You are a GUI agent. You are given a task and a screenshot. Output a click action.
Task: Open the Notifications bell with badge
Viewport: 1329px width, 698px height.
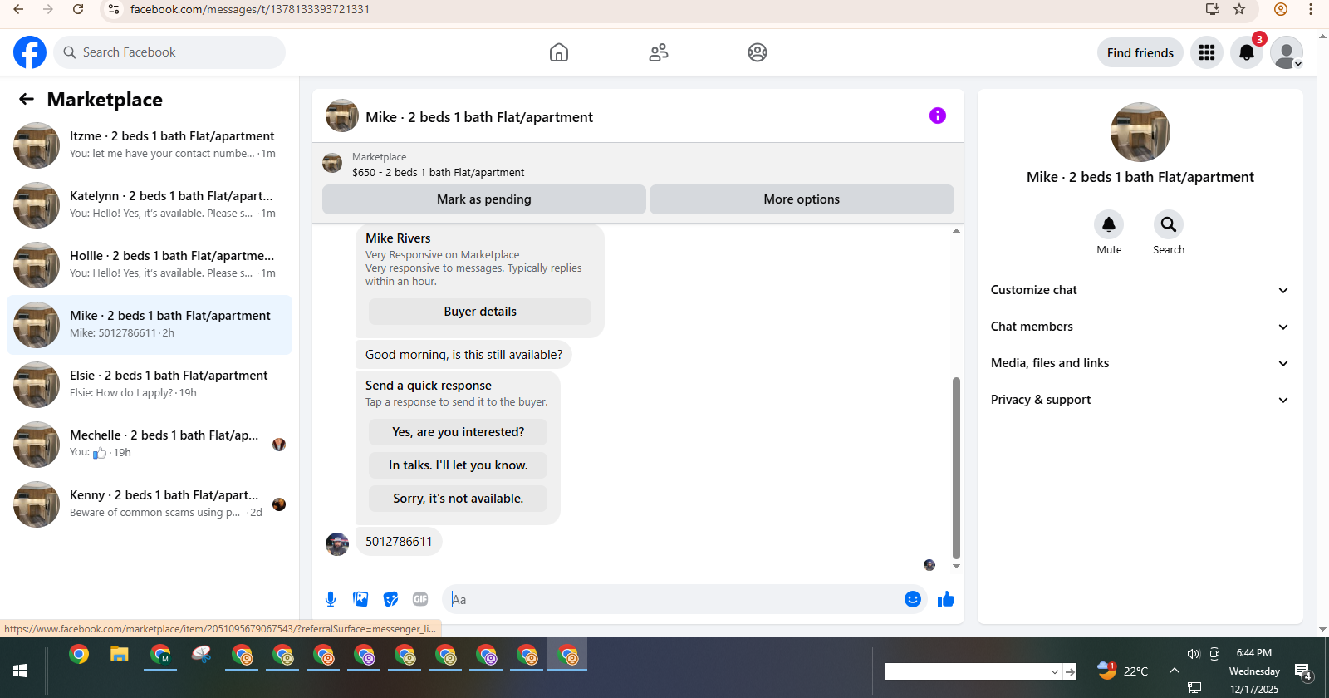[1247, 52]
